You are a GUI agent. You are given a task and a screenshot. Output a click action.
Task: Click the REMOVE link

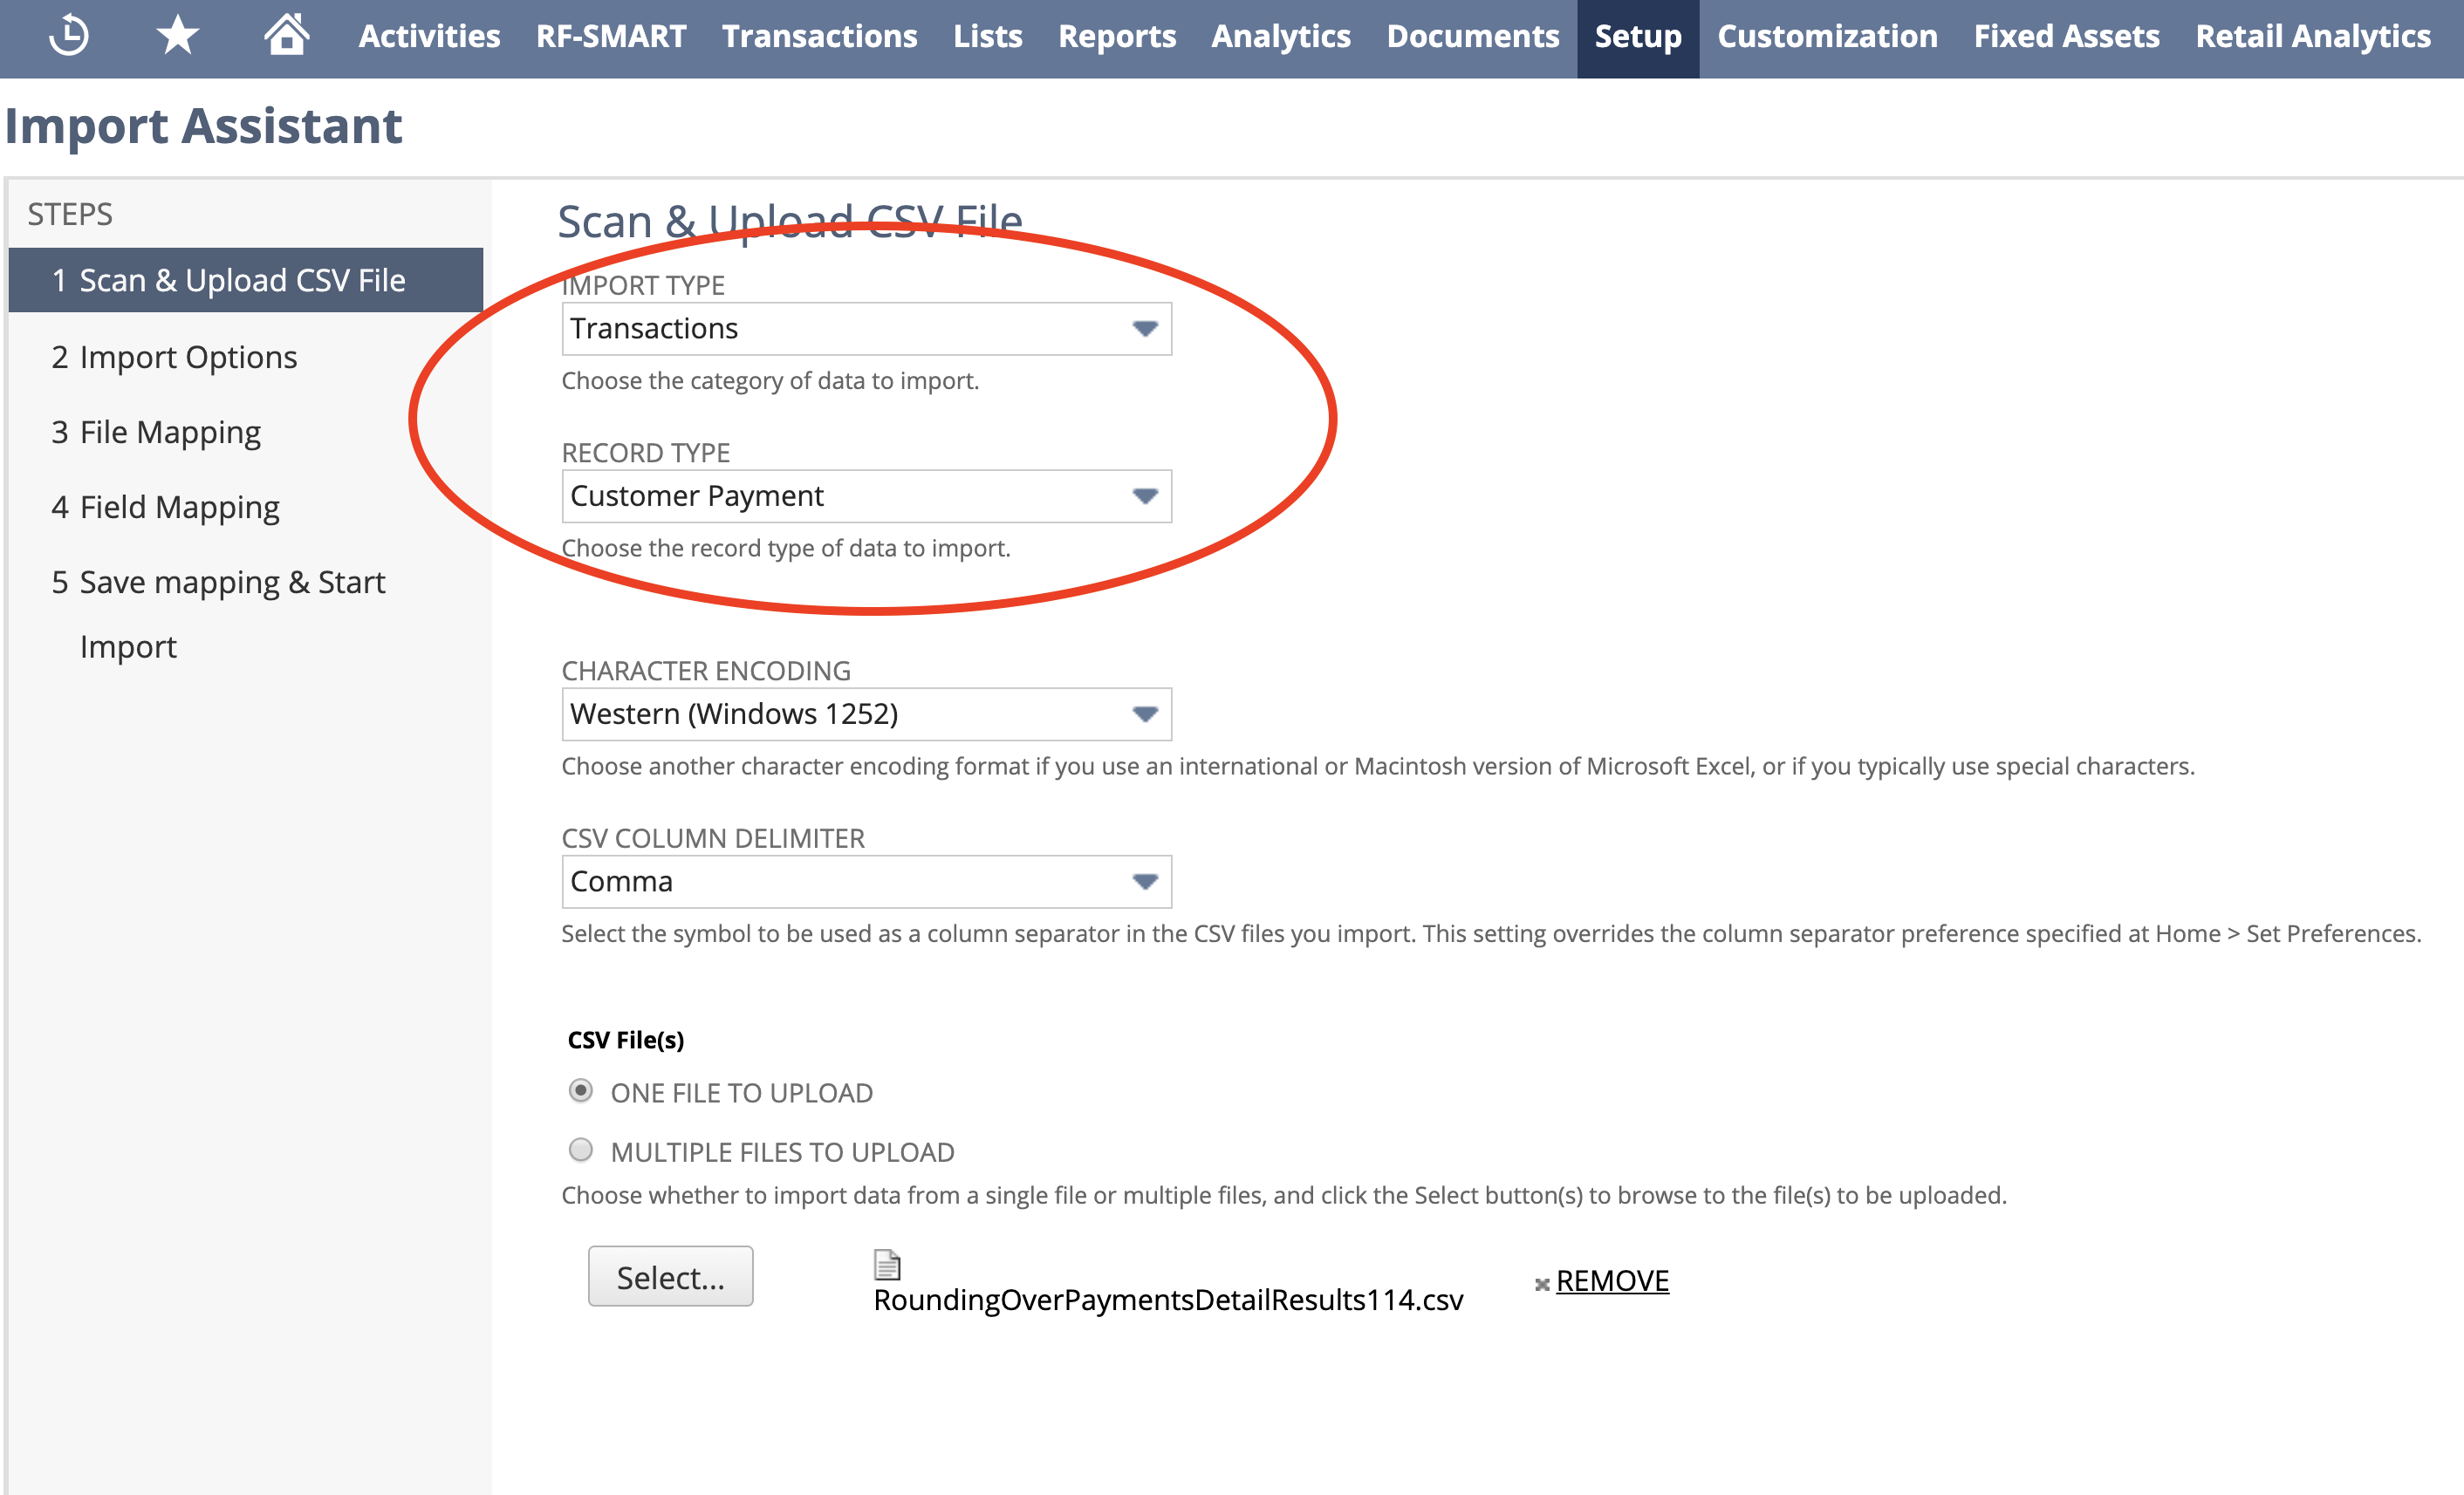pos(1612,1281)
